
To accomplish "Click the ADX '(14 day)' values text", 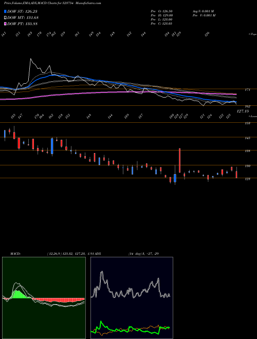I will pos(143,254).
